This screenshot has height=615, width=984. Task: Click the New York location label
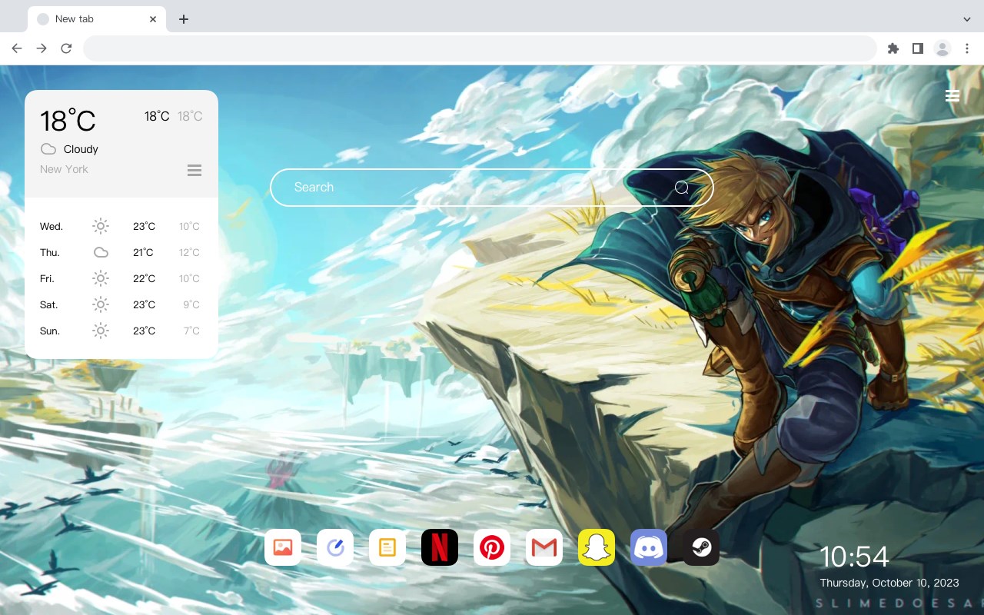click(x=64, y=169)
